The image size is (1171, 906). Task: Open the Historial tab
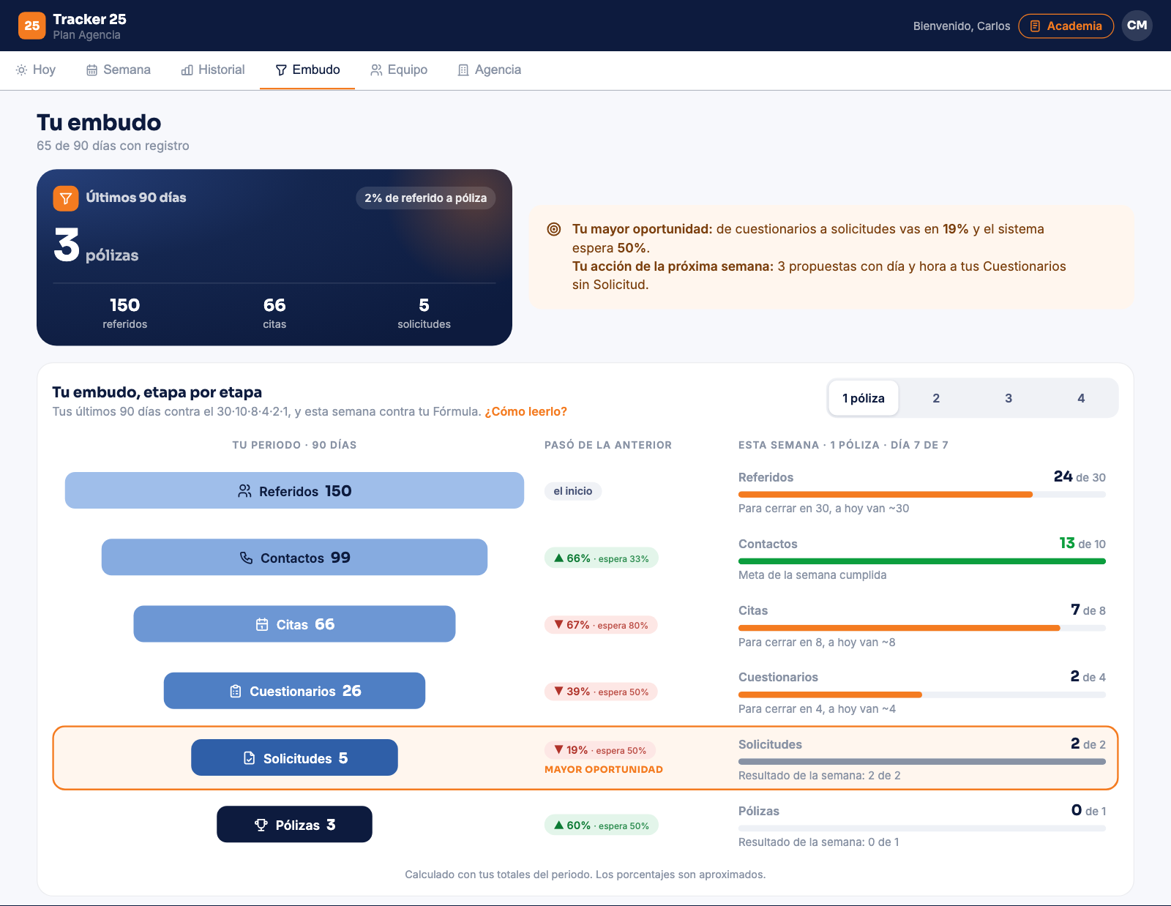213,70
